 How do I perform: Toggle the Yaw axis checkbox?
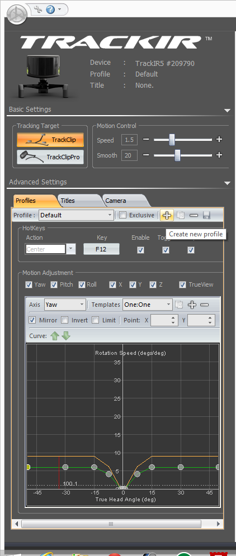point(29,284)
